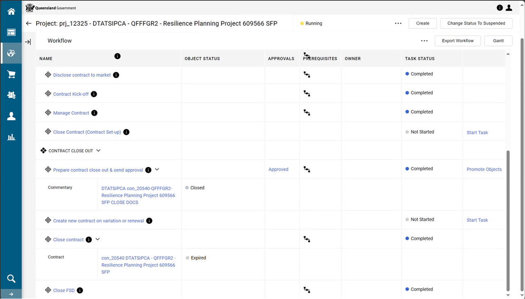The width and height of the screenshot is (525, 299).
Task: Open the Manage Contract task
Action: [x=71, y=113]
